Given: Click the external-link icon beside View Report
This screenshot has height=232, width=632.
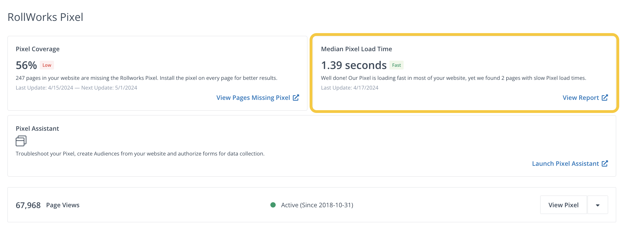Looking at the screenshot, I should 605,98.
